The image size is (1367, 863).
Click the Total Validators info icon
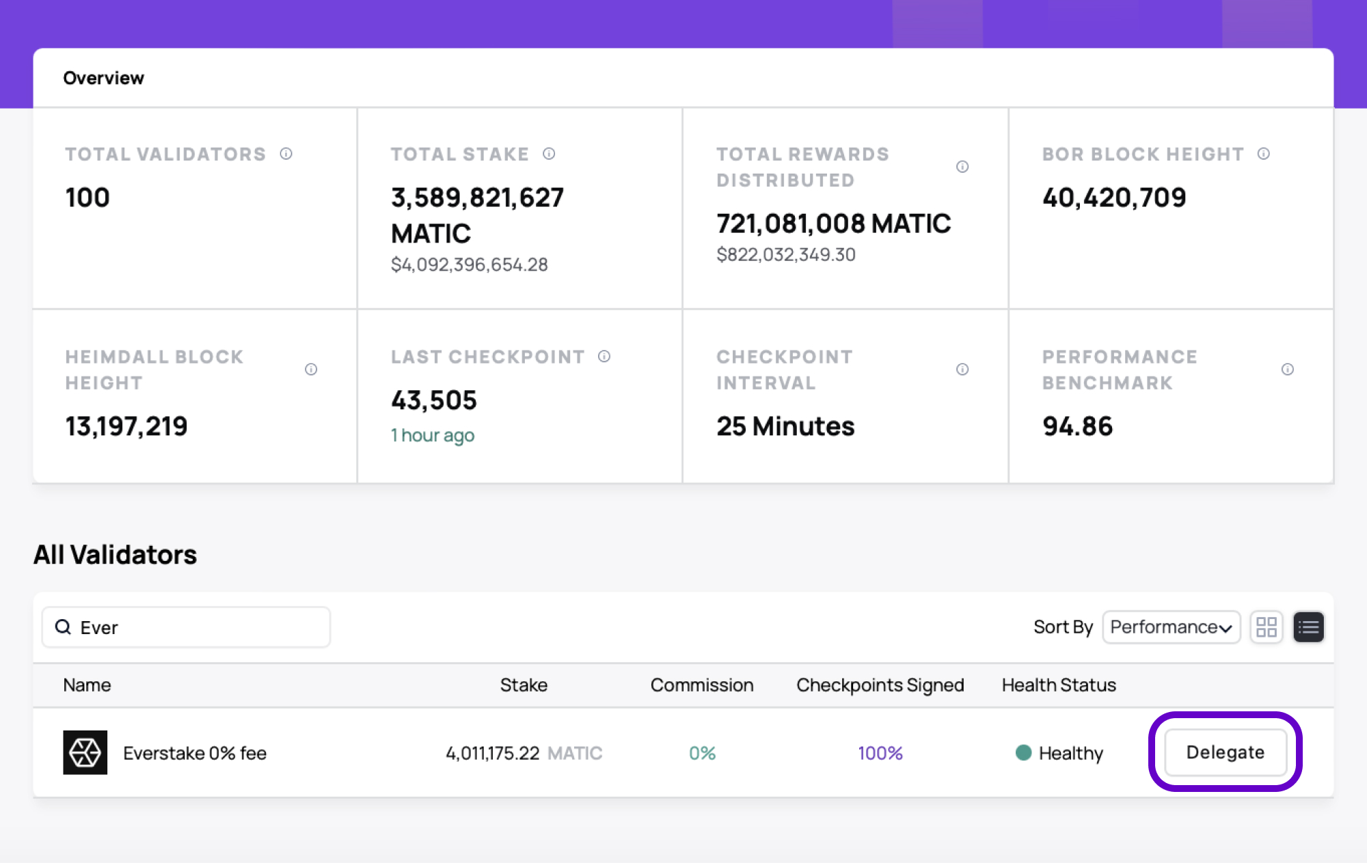coord(286,154)
